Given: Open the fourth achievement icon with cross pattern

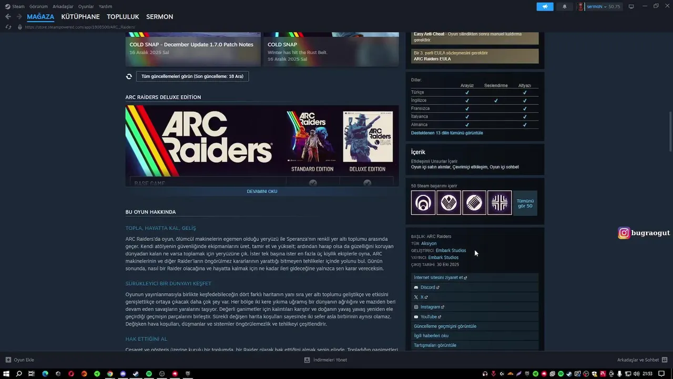Looking at the screenshot, I should point(499,203).
